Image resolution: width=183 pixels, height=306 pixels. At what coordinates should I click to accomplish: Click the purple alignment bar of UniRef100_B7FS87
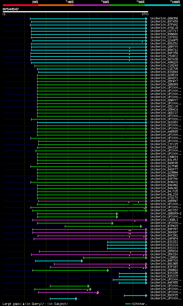(x=99, y=267)
